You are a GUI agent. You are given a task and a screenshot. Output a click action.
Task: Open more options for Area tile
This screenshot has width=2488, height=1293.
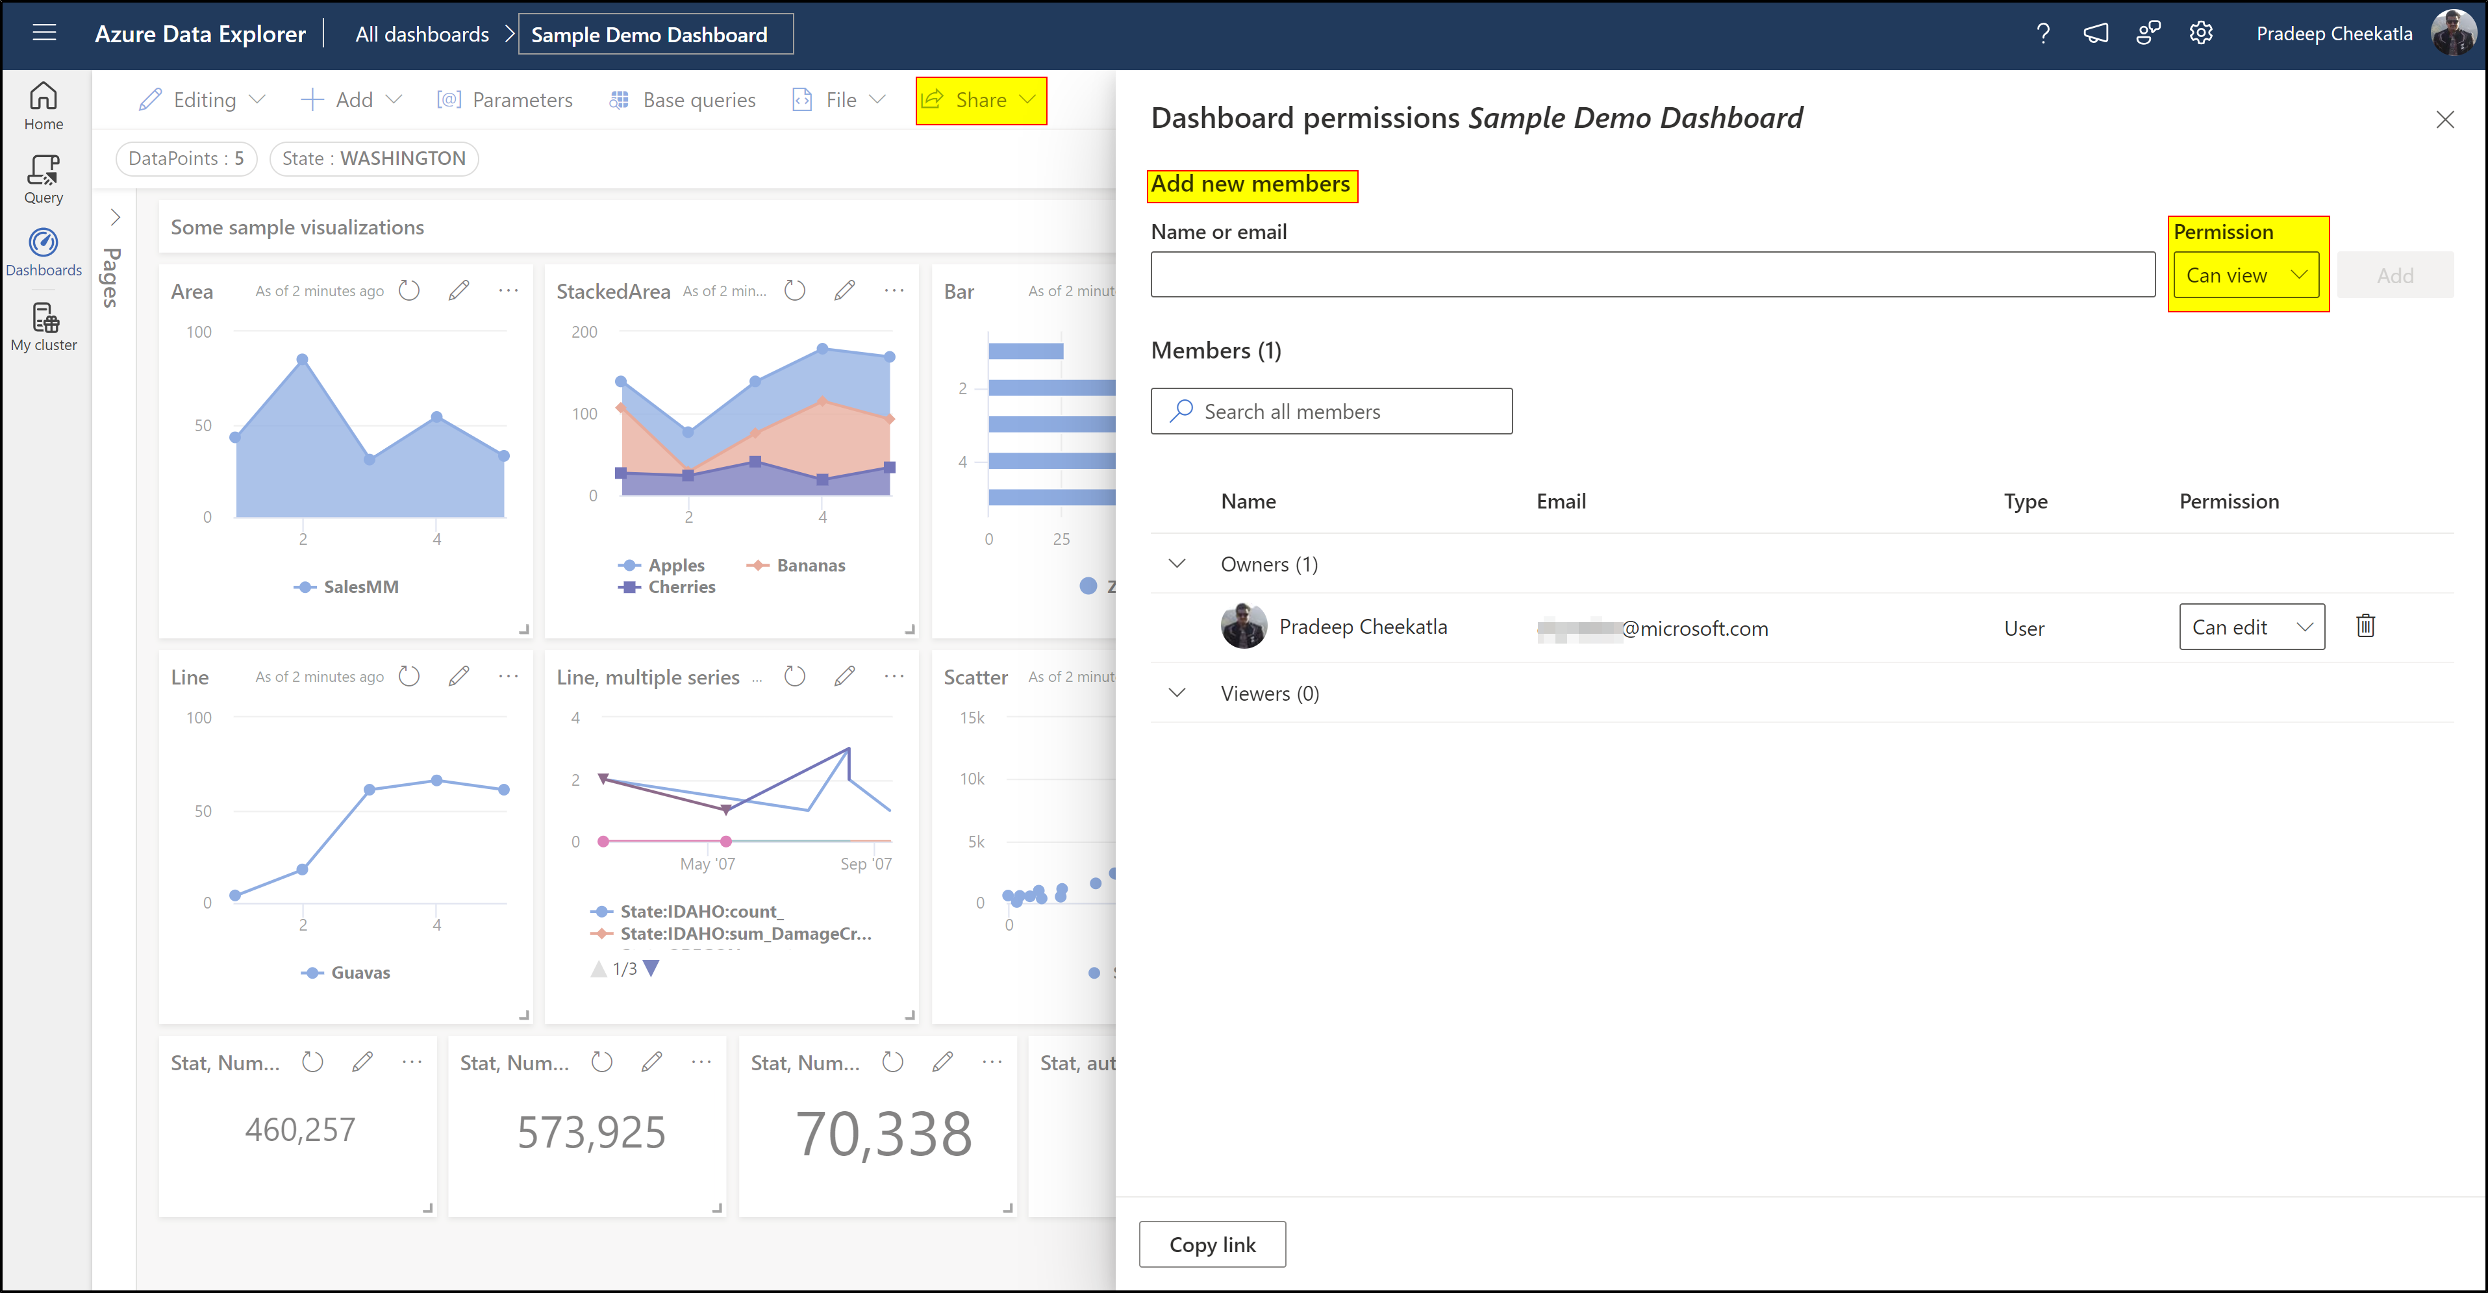(x=509, y=291)
